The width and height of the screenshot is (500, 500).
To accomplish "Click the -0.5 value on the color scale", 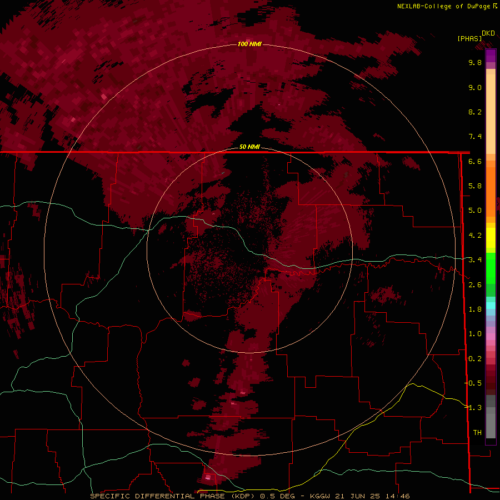I will coord(473,383).
